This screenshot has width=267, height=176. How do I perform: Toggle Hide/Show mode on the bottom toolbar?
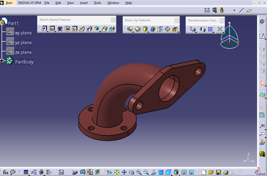click(x=184, y=172)
